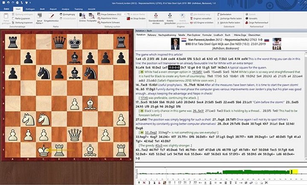Click the underlined move 26...Se3! in notation
307x185 pixels.
(x=198, y=111)
